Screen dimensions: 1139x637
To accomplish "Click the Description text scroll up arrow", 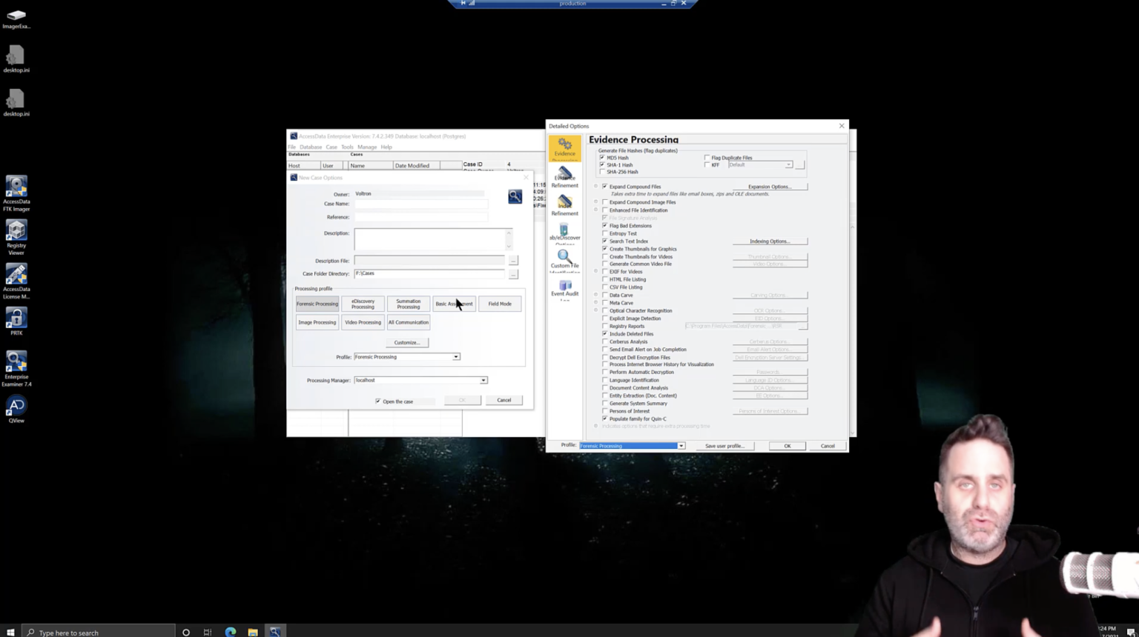I will [x=508, y=231].
